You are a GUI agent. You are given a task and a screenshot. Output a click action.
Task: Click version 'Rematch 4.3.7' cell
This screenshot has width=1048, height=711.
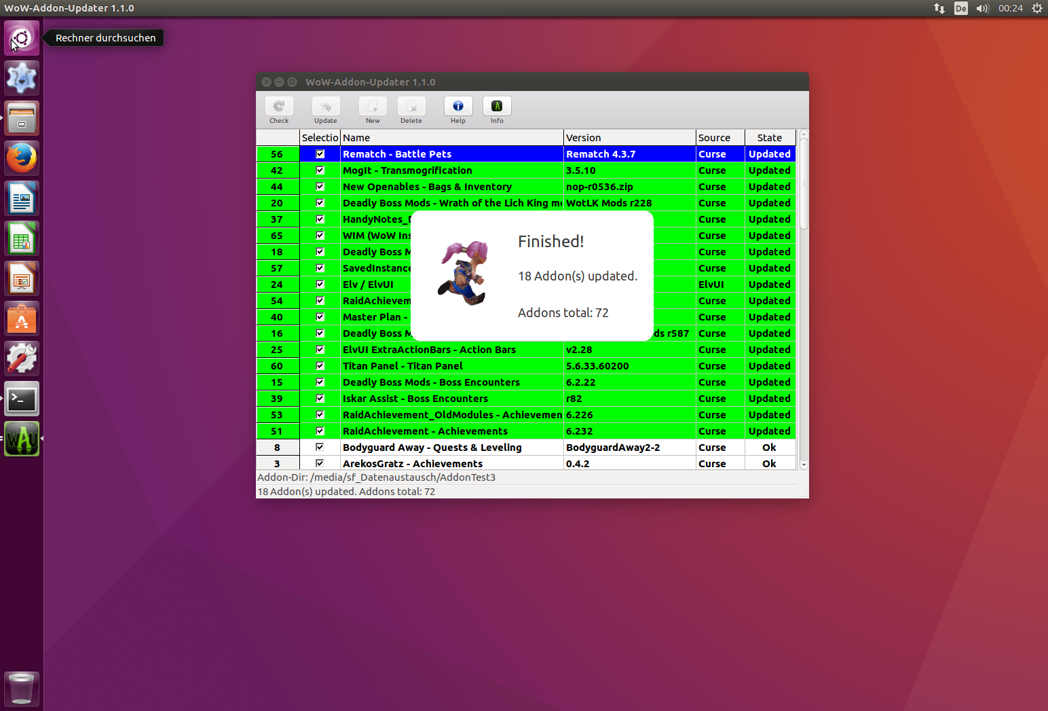pos(630,154)
